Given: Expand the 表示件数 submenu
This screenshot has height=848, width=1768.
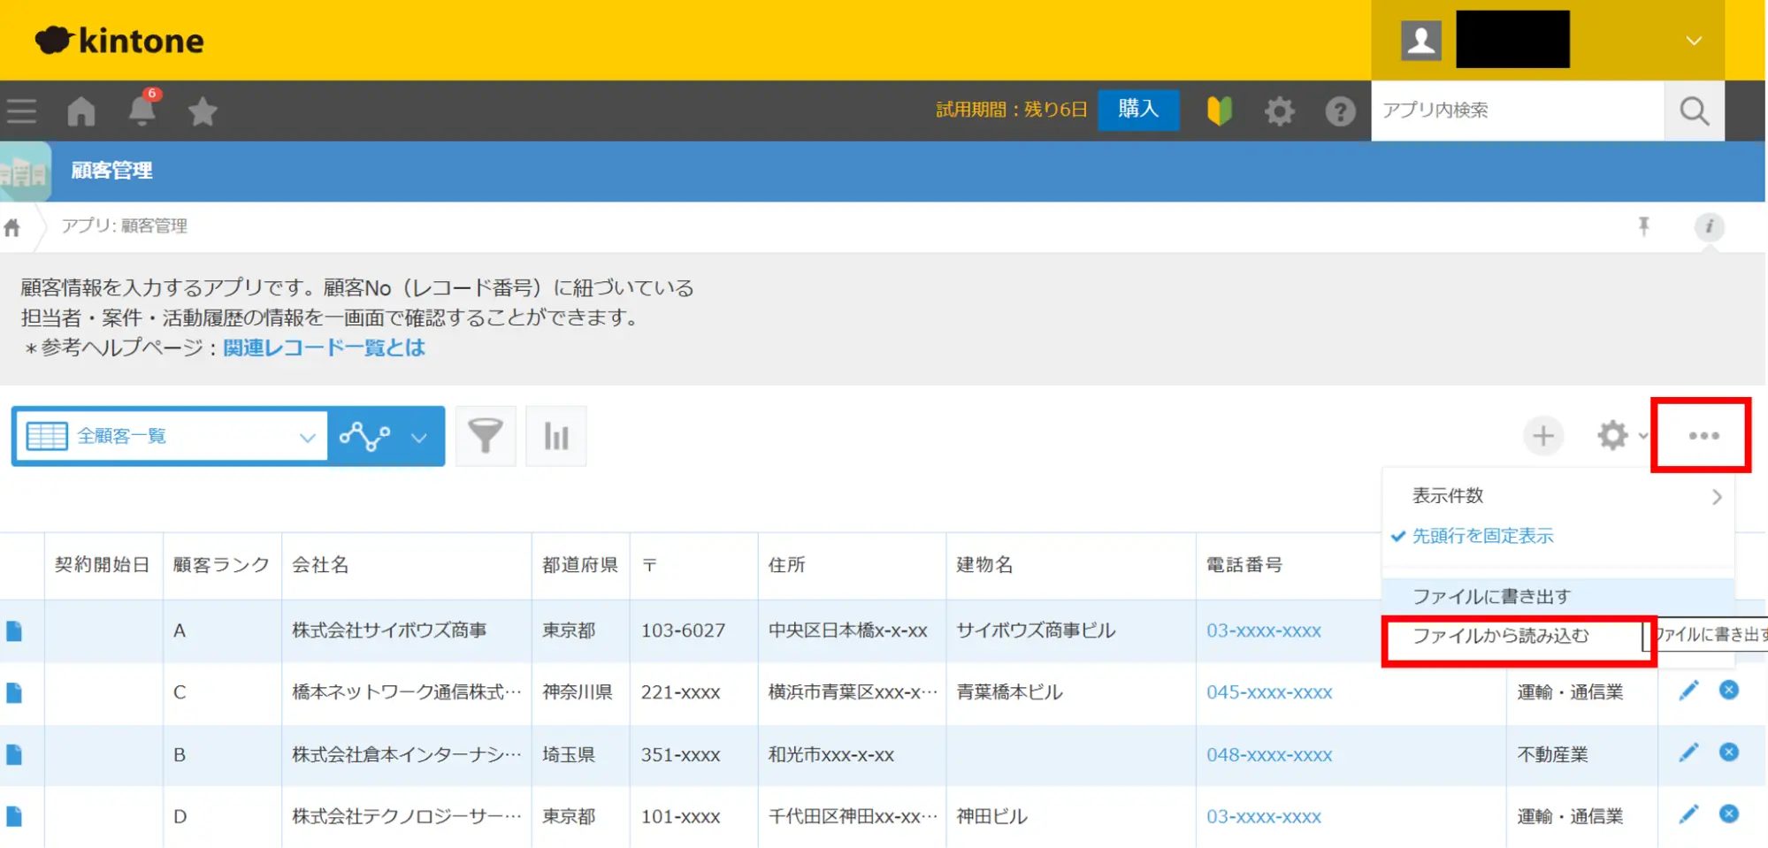Looking at the screenshot, I should click(x=1557, y=496).
